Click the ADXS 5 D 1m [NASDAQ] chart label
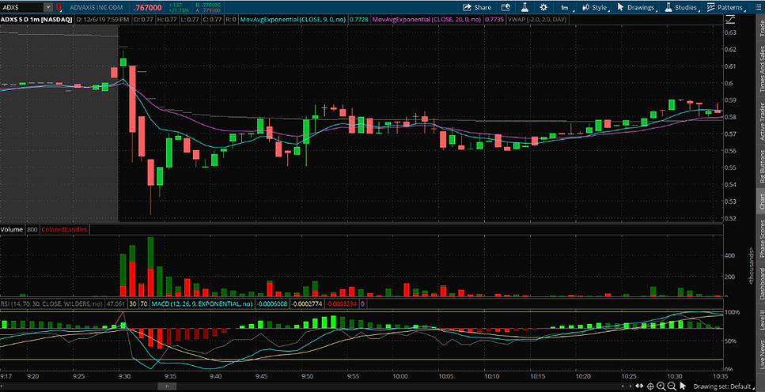This screenshot has width=765, height=392. [36, 20]
